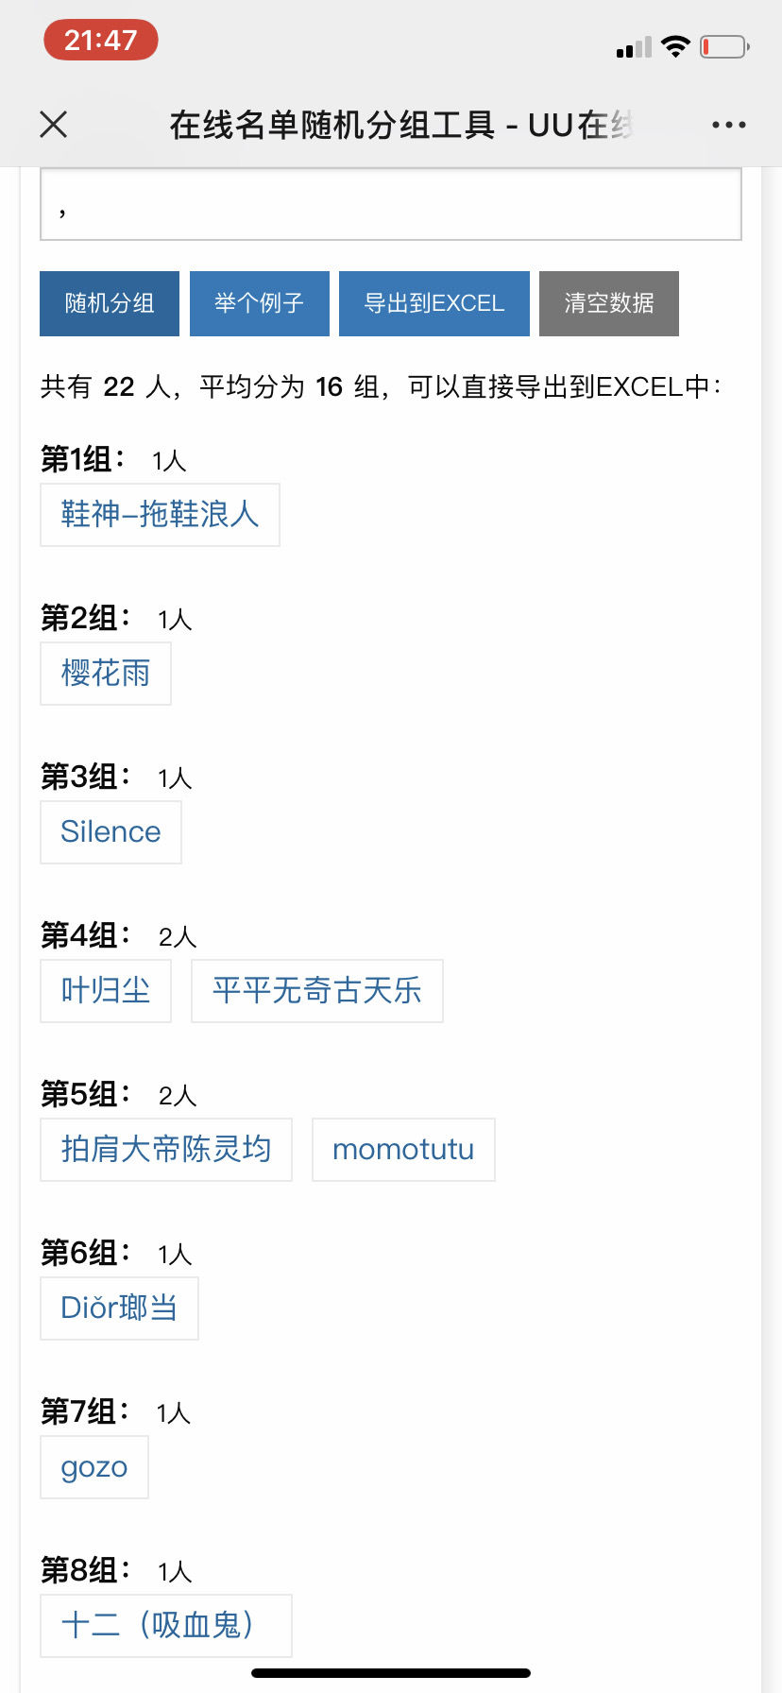Select the Diǒr瑯当 name tag

tap(119, 1308)
